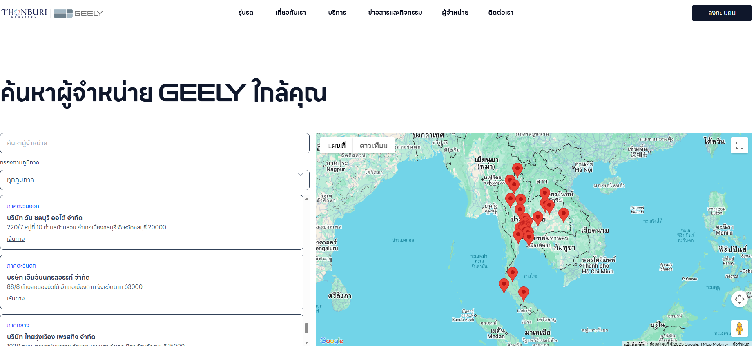Viewport: 756px width, 353px height.
Task: Open the map camera controls button
Action: pyautogui.click(x=739, y=299)
